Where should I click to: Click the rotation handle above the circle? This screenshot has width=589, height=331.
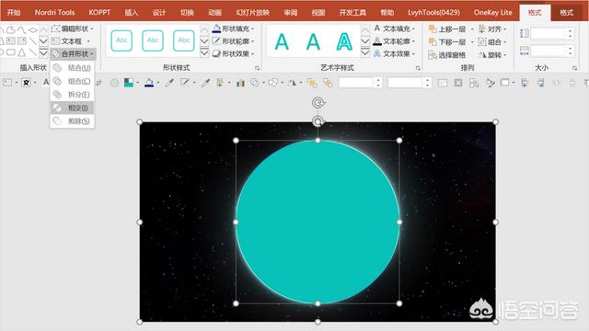(x=318, y=102)
